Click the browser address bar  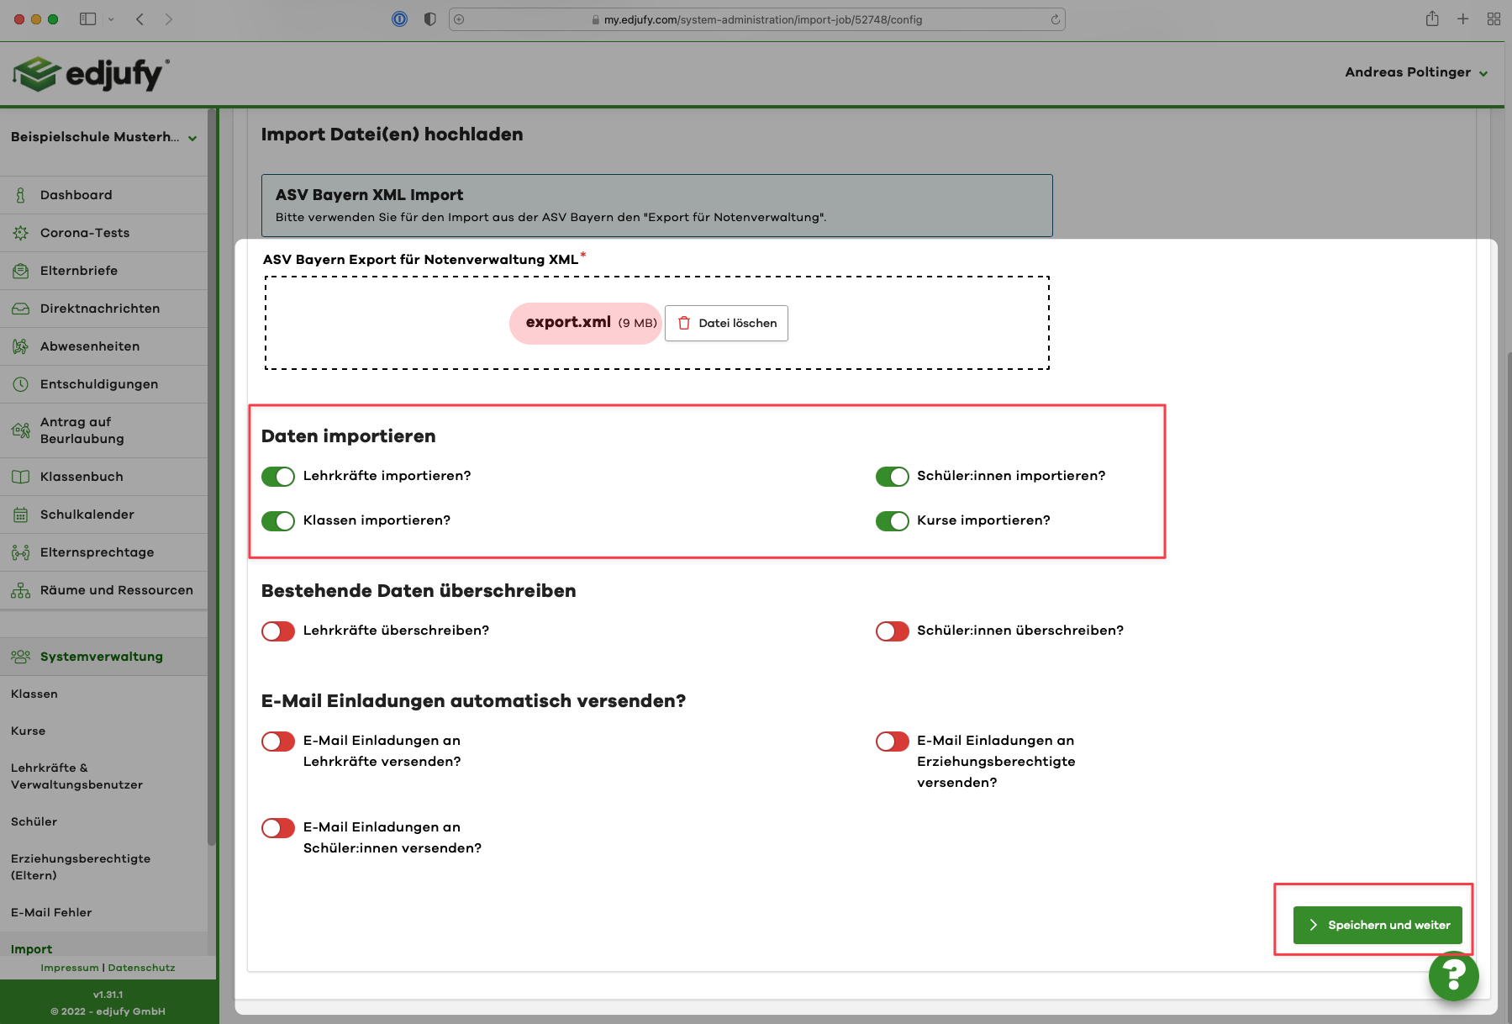click(756, 19)
